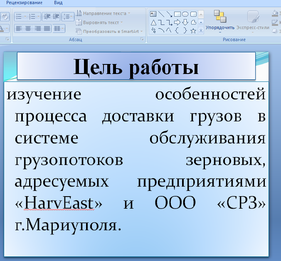Select the arrow line shape

169,14
